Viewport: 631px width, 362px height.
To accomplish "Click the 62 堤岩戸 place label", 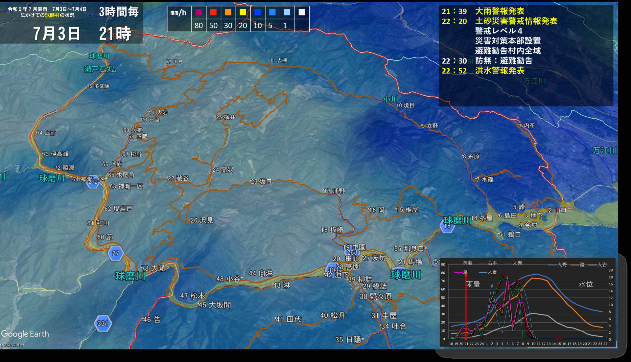I will 118,209.
